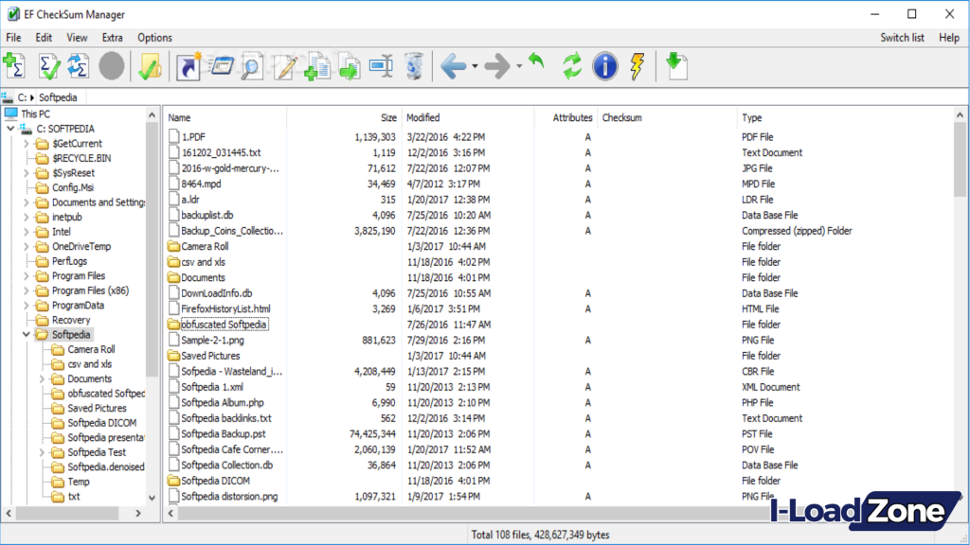Click the magnifying glass search icon
Viewport: 970px width, 545px height.
pos(252,65)
